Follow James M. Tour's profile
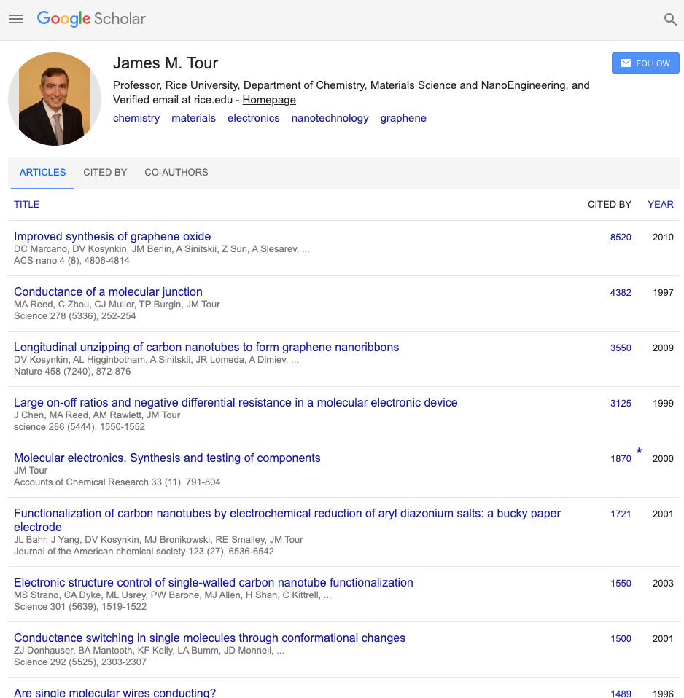684x698 pixels. [x=645, y=63]
